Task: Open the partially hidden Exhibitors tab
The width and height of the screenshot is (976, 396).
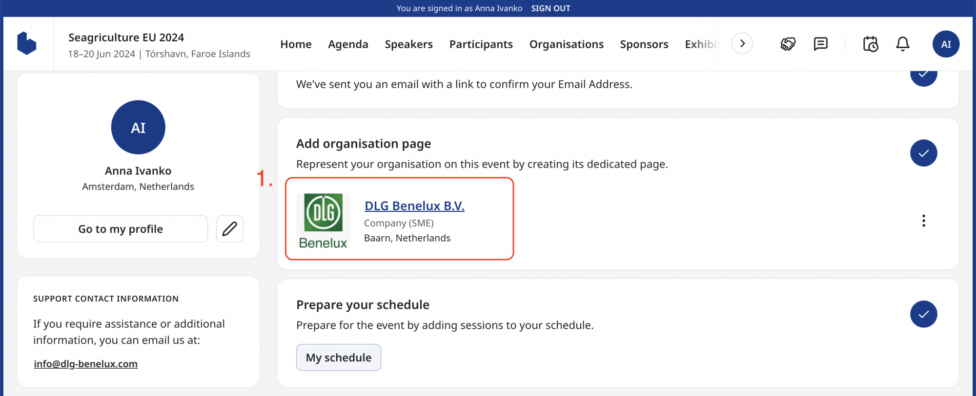Action: pyautogui.click(x=703, y=44)
